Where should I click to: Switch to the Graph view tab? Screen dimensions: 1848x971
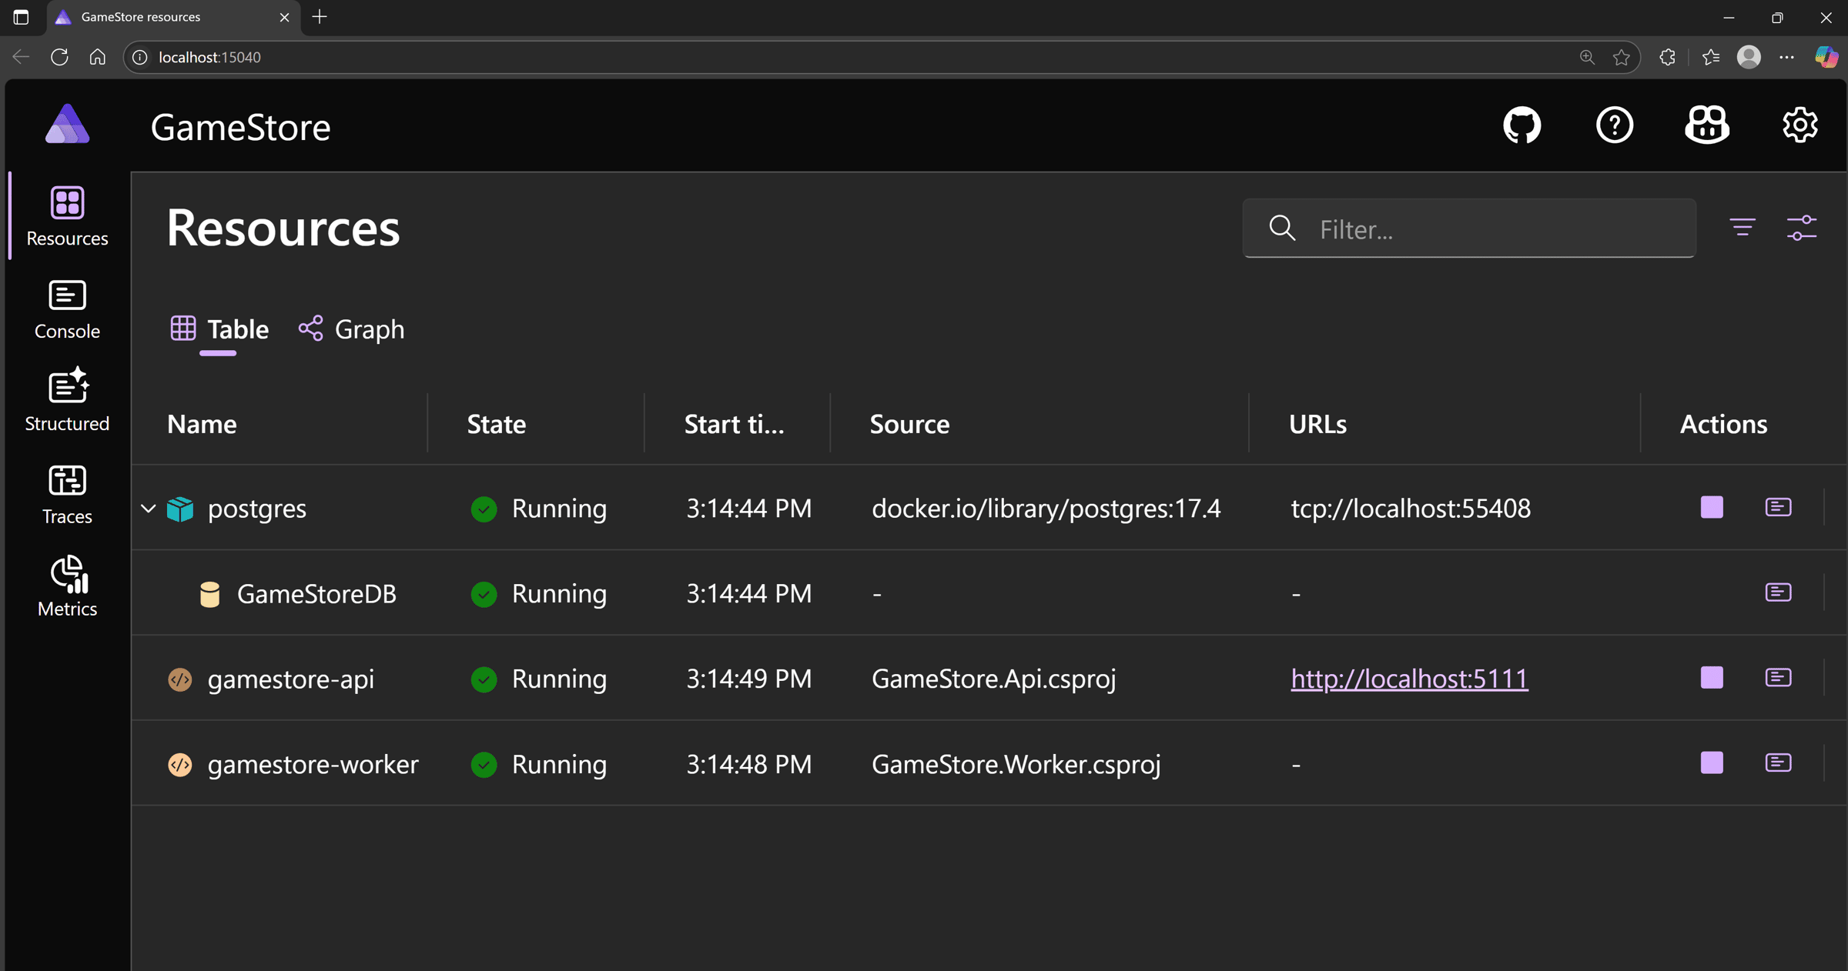(x=351, y=329)
